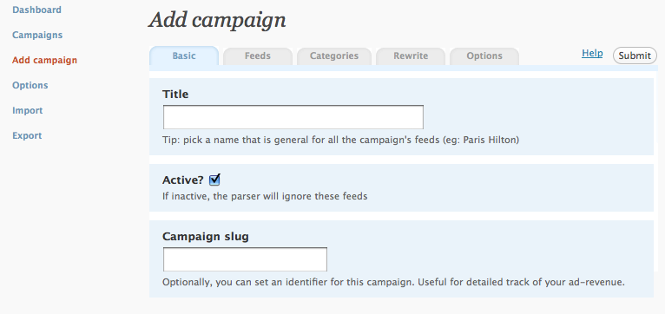The image size is (665, 314).
Task: Open Options from the left sidebar
Action: point(30,85)
